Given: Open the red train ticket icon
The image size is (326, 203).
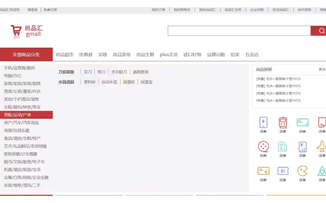Looking at the screenshot, I should point(283,123).
